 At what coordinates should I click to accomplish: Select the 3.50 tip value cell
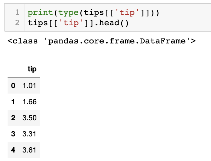pyautogui.click(x=29, y=118)
